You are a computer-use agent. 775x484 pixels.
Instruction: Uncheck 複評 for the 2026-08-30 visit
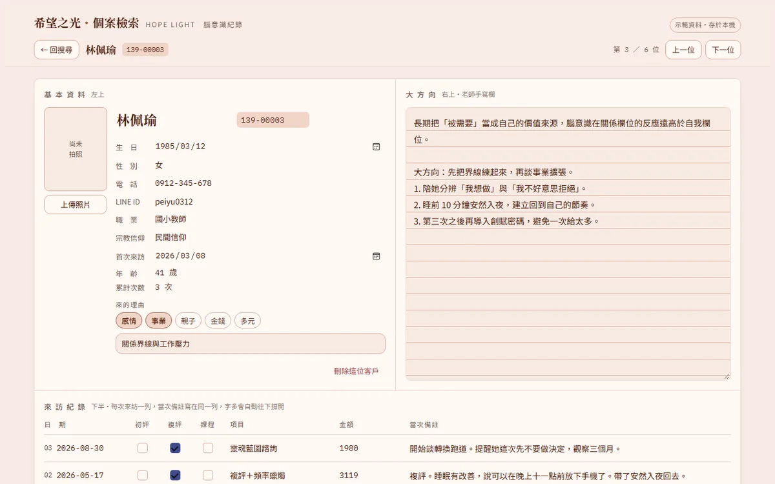[x=175, y=448]
